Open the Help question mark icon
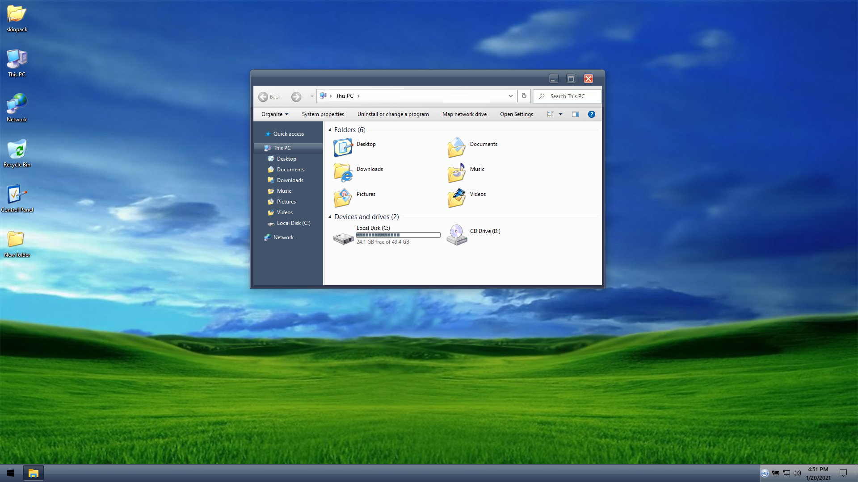 pos(591,114)
